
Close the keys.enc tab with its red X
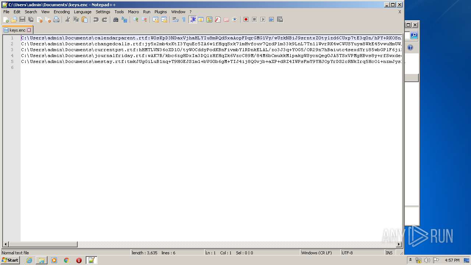tap(29, 30)
